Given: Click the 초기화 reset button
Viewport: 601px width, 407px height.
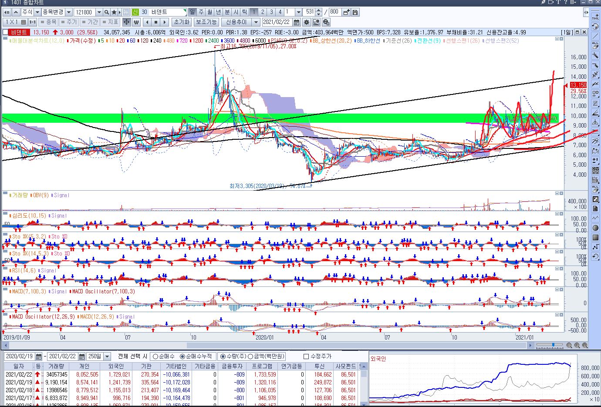Looking at the screenshot, I should [x=181, y=22].
